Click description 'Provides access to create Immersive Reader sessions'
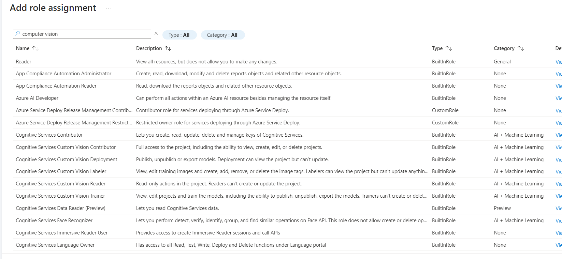Viewport: 562px width, 259px height. (208, 233)
